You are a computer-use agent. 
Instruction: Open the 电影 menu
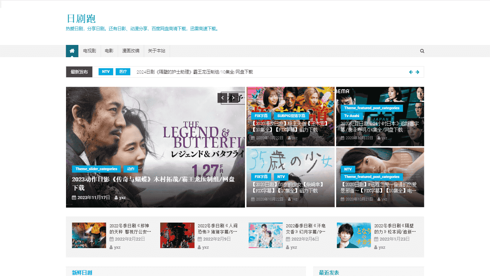pyautogui.click(x=109, y=51)
